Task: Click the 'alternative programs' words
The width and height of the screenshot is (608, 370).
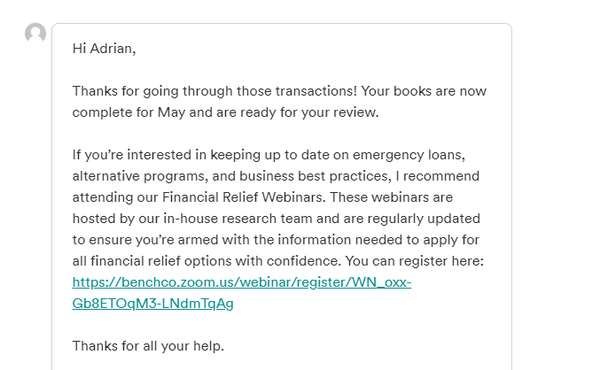Action: pos(138,176)
